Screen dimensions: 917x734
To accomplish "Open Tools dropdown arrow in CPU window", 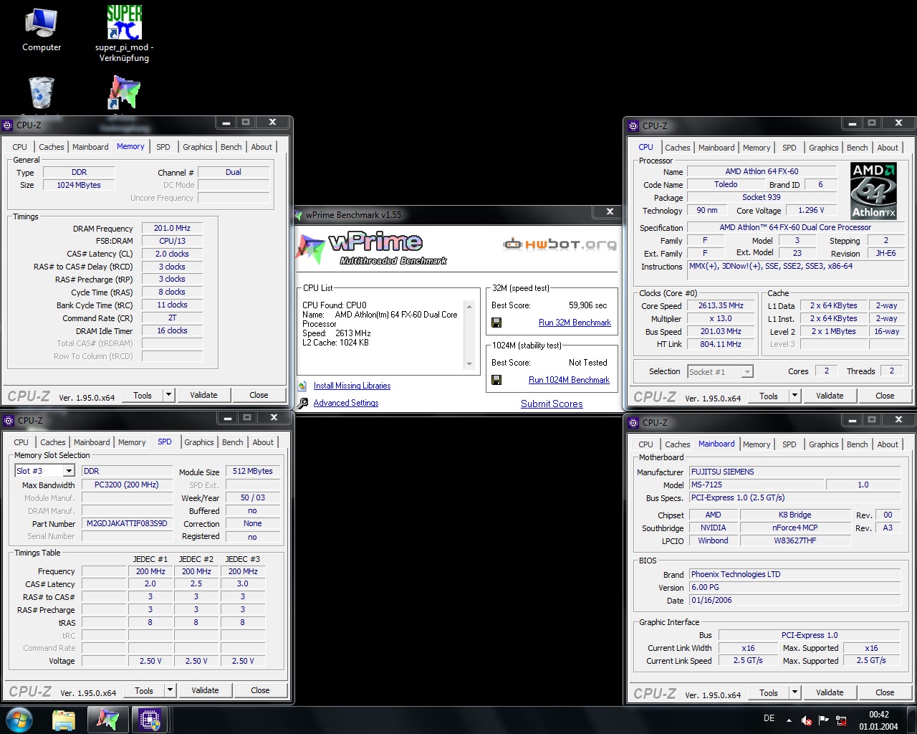I will click(x=794, y=396).
